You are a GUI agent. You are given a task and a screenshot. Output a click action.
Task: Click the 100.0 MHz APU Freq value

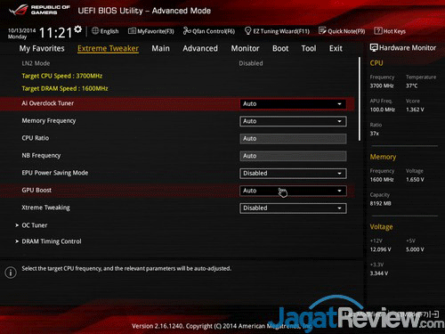tap(383, 110)
